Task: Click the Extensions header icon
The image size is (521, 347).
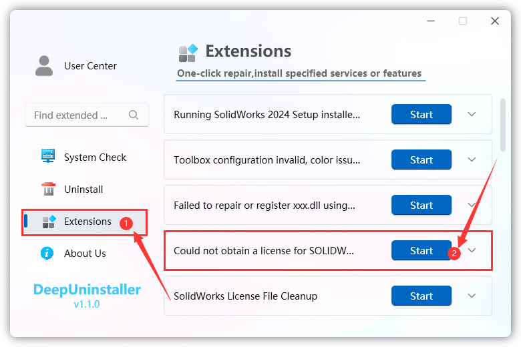Action: pyautogui.click(x=188, y=52)
